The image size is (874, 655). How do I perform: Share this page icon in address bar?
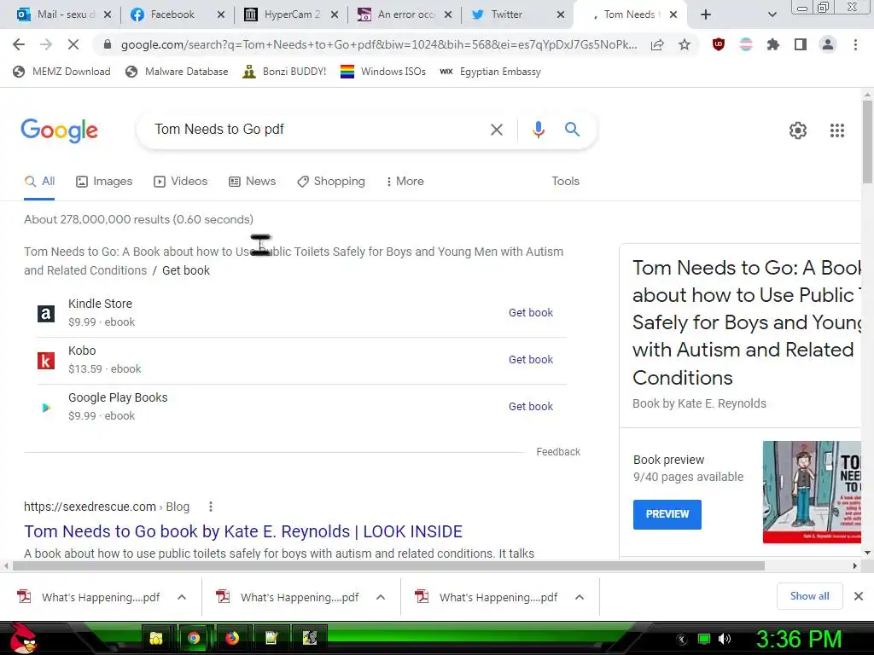(657, 44)
